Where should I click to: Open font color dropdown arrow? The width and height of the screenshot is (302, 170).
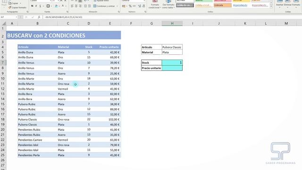pyautogui.click(x=66, y=6)
